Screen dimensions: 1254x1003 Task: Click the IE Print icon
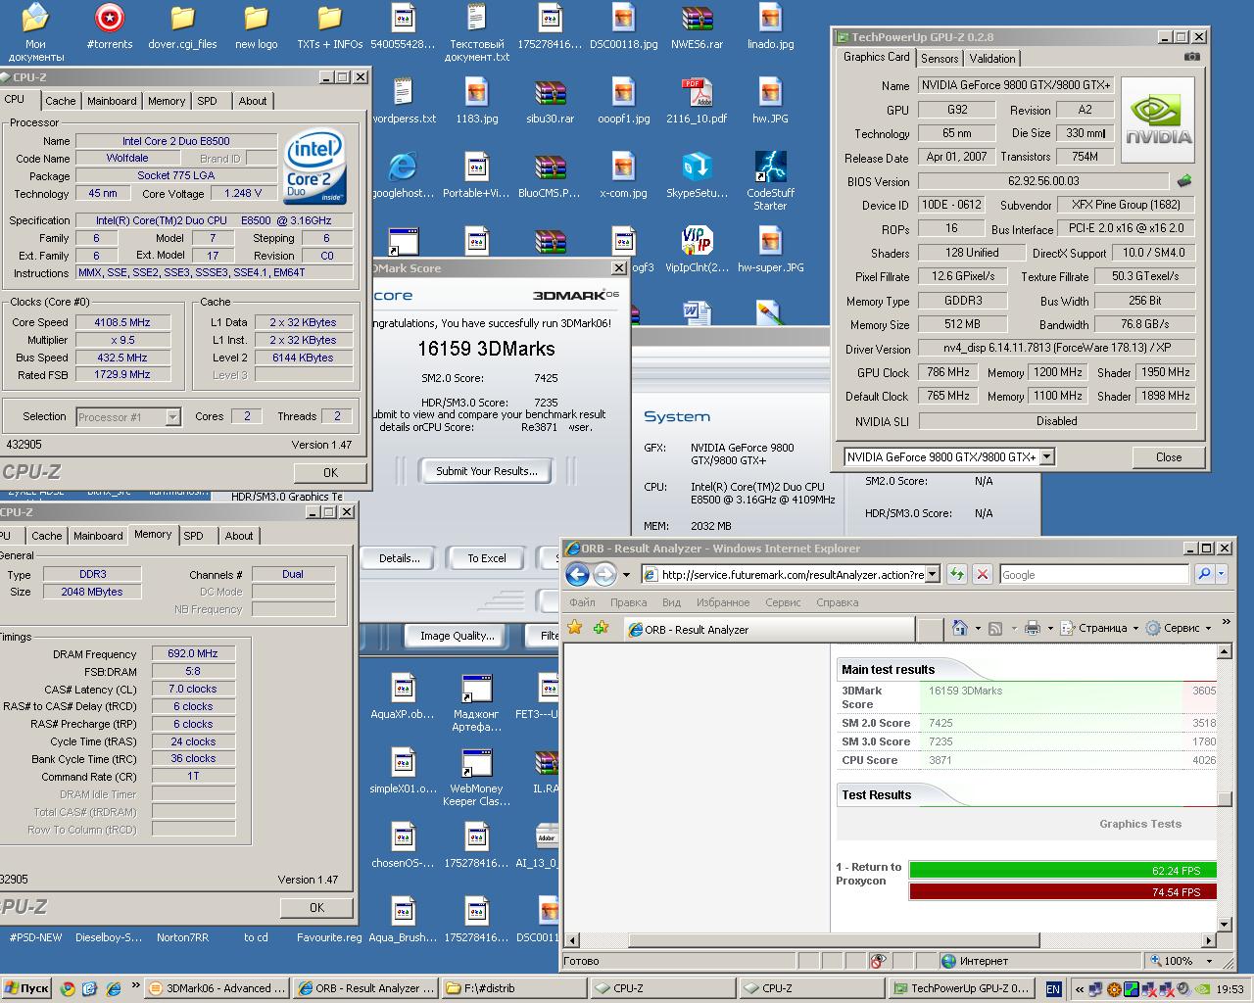click(1032, 628)
